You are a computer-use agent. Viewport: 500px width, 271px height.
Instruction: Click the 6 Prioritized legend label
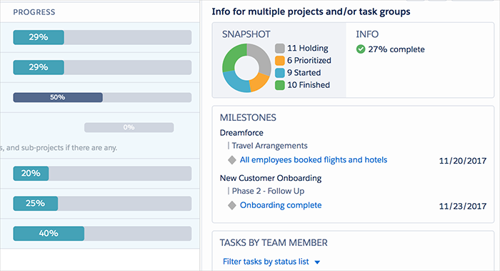point(309,60)
